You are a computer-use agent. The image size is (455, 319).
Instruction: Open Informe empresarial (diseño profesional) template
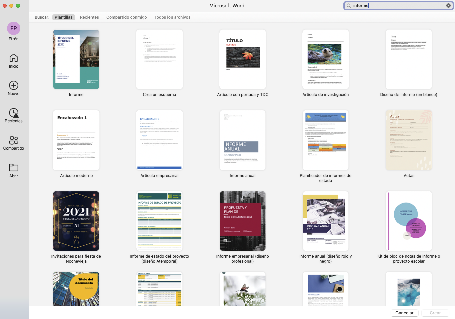[242, 221]
